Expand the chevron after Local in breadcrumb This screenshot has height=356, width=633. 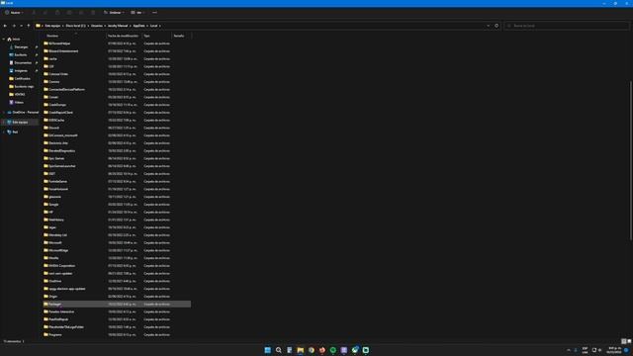point(160,26)
